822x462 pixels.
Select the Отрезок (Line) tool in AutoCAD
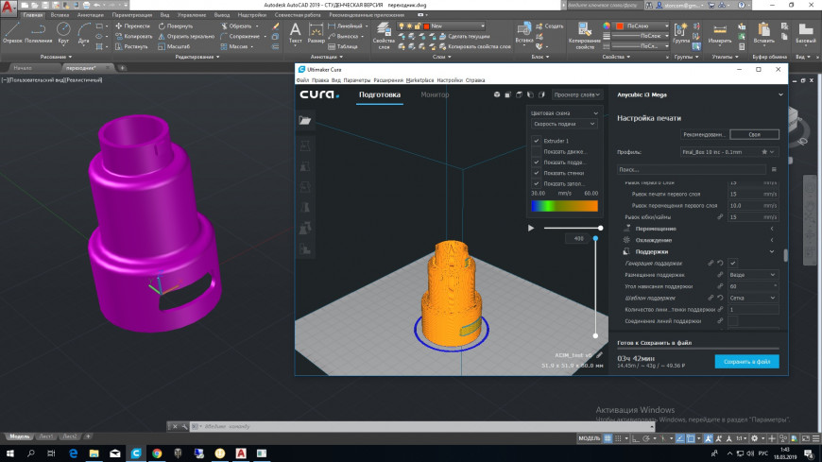tap(12, 30)
